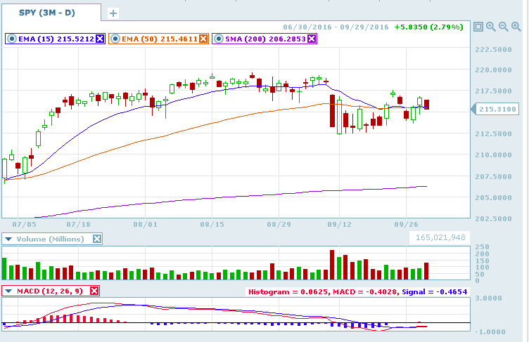
Task: Click the 08/15 date axis label
Action: click(212, 224)
